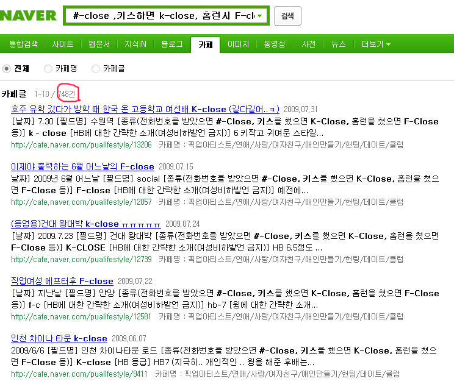The image size is (454, 384).
Task: Click the cafe name next to pualifestyle/12057
Action: click(x=295, y=202)
